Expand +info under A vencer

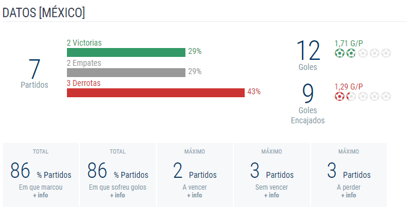click(x=195, y=195)
